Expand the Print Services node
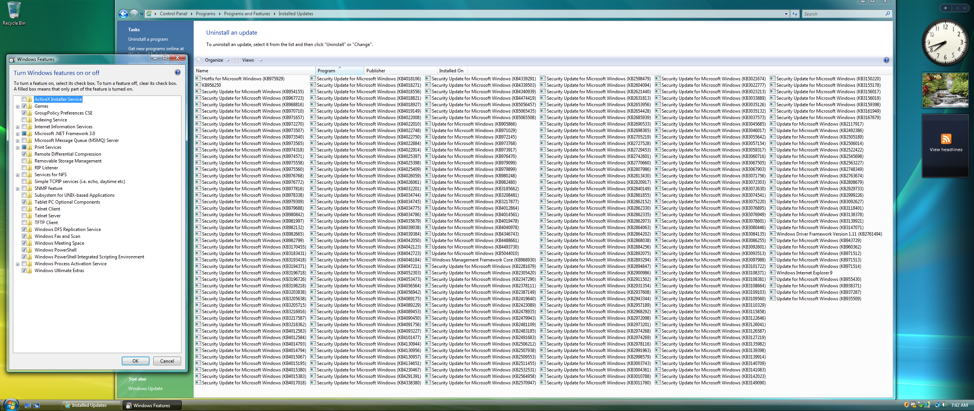 (x=18, y=148)
